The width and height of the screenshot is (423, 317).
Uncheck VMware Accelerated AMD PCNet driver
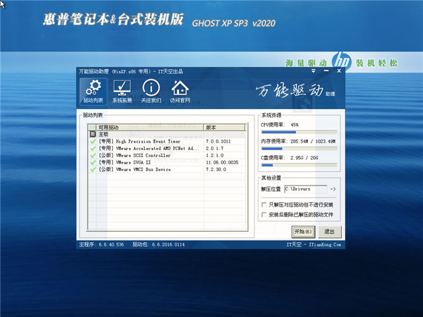(x=93, y=148)
